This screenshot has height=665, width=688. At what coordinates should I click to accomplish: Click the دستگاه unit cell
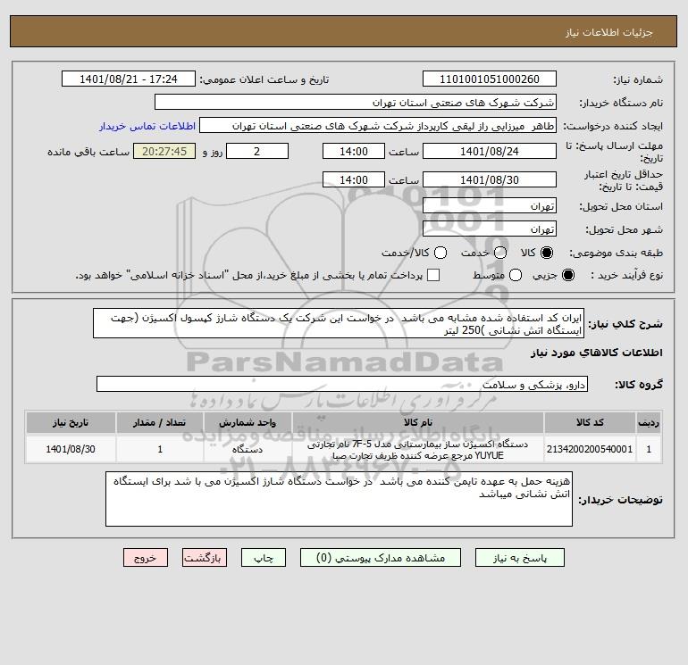[x=248, y=449]
